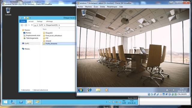Screen dimensions: 192x108
Task: Select Corbeille icon on Server 2012 desktop
Action: tap(8, 11)
